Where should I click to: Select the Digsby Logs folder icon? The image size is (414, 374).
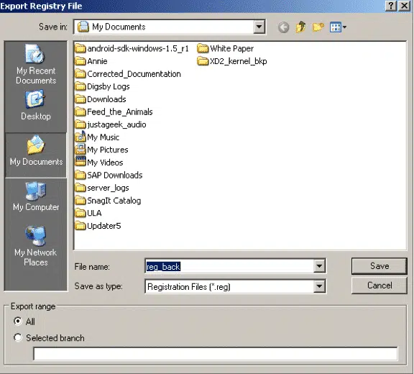(x=80, y=86)
